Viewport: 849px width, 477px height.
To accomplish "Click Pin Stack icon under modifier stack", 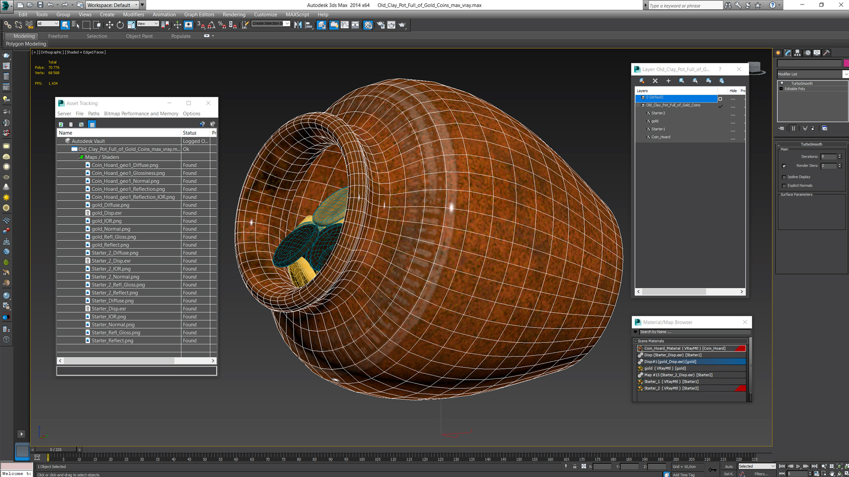I will coord(781,129).
